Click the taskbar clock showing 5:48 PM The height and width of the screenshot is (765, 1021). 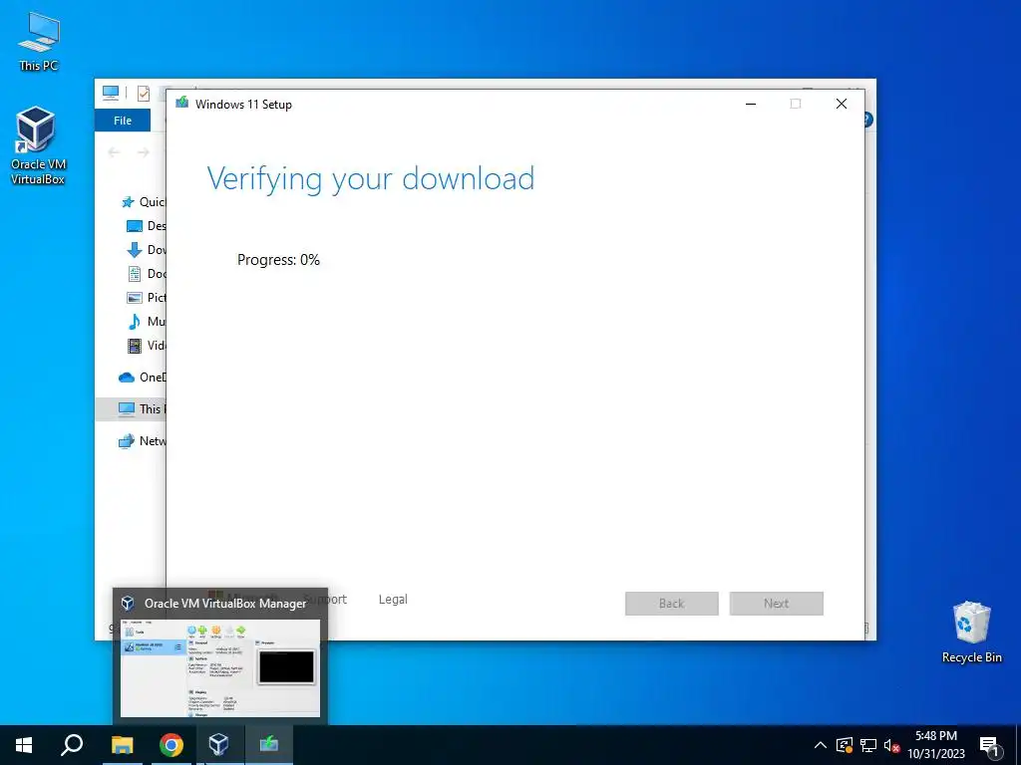coord(936,745)
